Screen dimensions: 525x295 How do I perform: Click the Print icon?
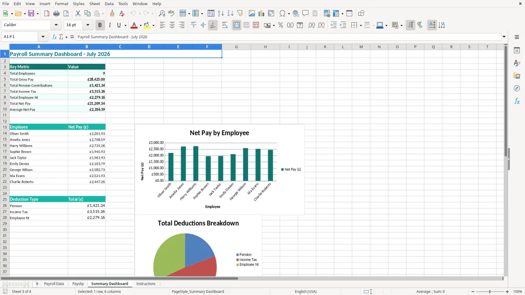(56, 14)
